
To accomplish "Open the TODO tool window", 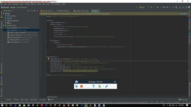I will coord(51,100).
